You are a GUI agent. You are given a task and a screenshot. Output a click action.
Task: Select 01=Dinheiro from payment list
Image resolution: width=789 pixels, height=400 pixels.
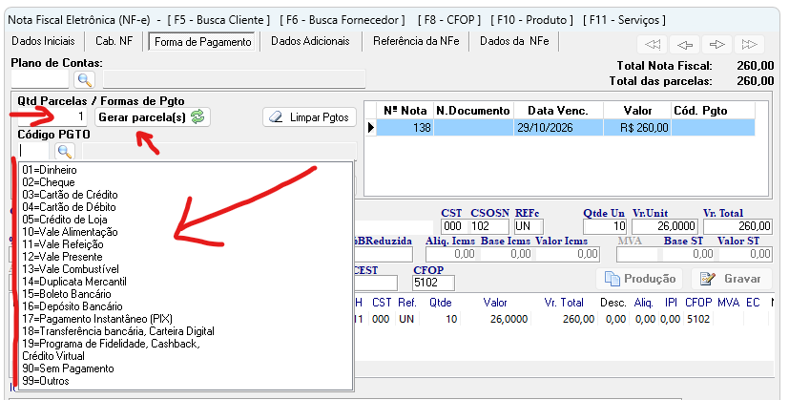50,170
